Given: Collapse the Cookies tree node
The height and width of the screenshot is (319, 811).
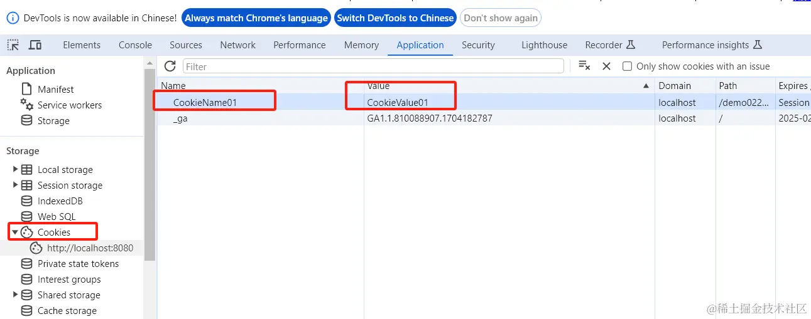Looking at the screenshot, I should point(15,232).
